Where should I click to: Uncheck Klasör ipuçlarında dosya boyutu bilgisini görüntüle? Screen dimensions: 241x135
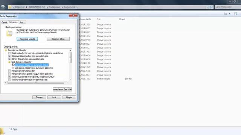(x=9, y=76)
